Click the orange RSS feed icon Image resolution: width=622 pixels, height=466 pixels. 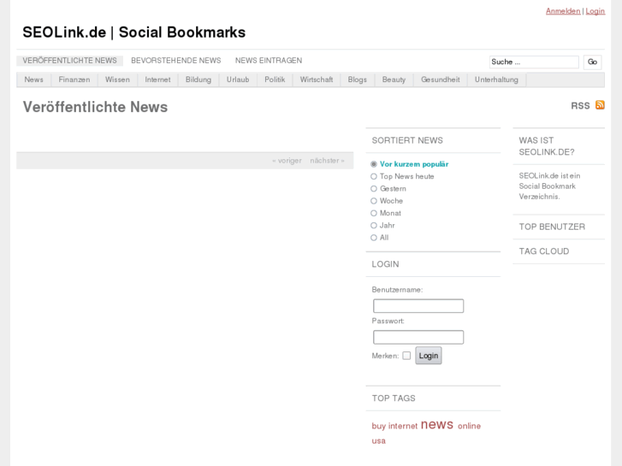tap(600, 105)
